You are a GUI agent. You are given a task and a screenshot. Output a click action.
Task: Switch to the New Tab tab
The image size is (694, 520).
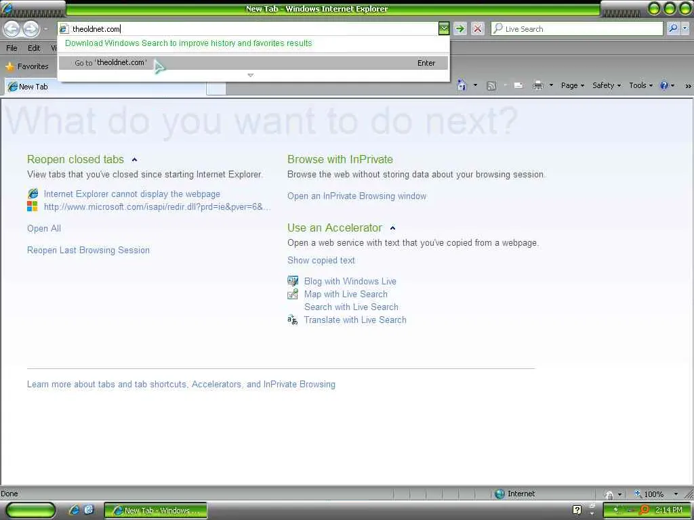(105, 87)
